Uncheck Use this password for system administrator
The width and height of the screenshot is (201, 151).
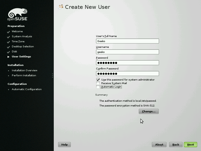(98, 80)
